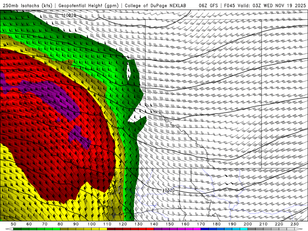Image resolution: width=308 pixels, height=231 pixels.
Task: Click the 120 value on the color scale
Action: pos(123,224)
